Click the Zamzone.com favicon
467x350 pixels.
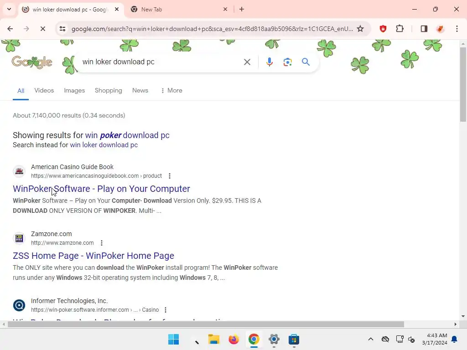(x=19, y=238)
